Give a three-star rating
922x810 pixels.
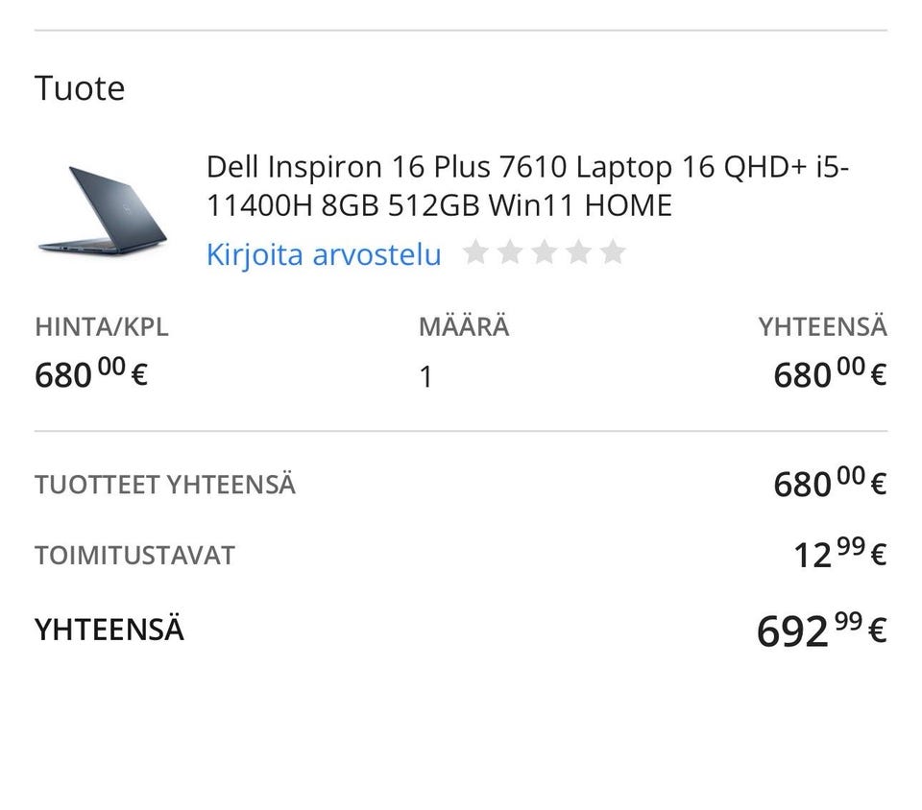(x=544, y=253)
